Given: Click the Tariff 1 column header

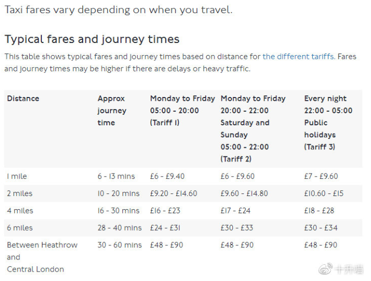Looking at the screenshot, I should (183, 111).
